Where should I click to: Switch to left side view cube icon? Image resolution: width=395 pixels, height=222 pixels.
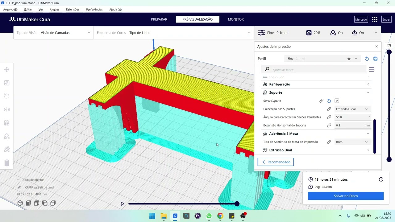point(45,203)
